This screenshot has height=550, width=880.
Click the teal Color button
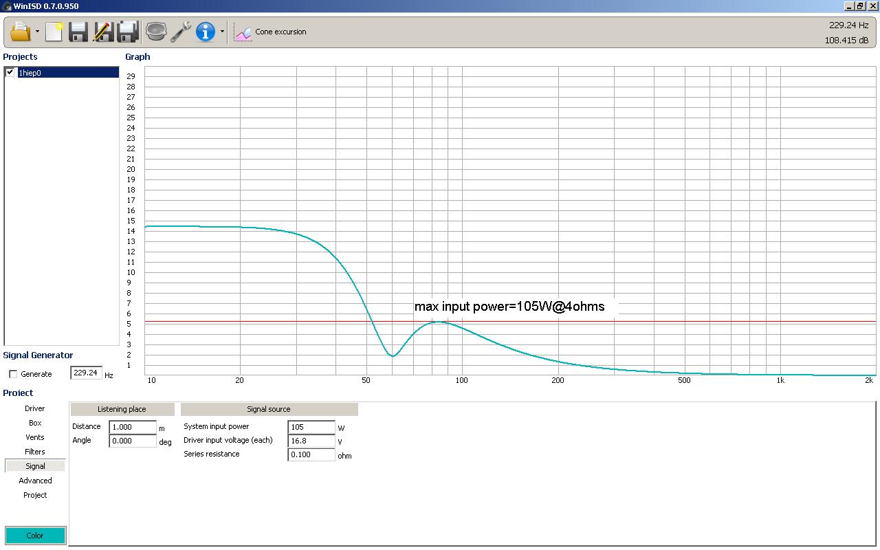35,536
